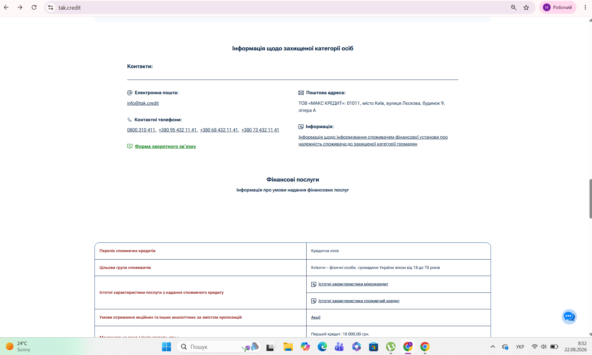The image size is (592, 355).
Task: Open OneDrive cloud tray icon
Action: [505, 347]
